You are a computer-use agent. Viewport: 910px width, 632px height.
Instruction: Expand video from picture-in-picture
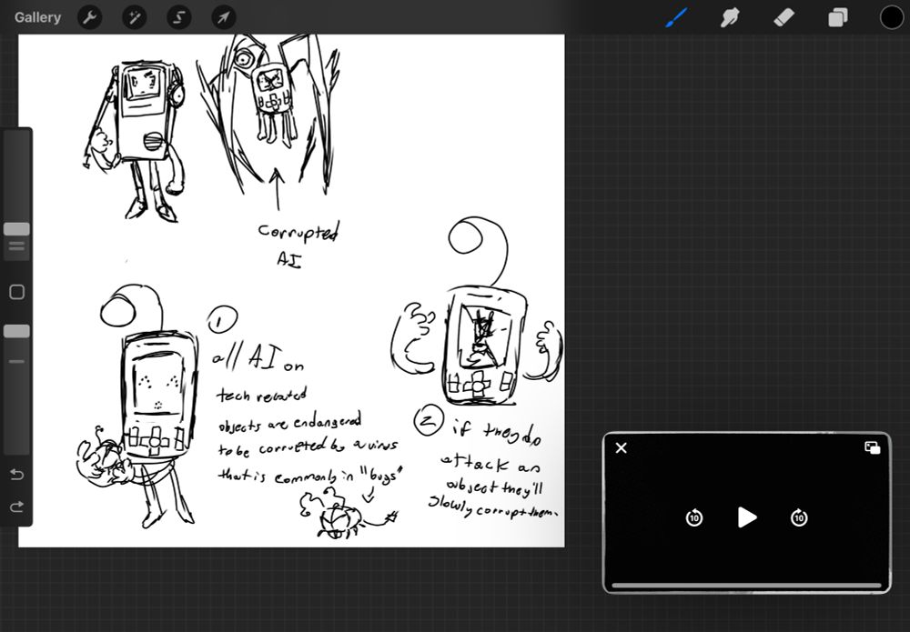(x=873, y=447)
